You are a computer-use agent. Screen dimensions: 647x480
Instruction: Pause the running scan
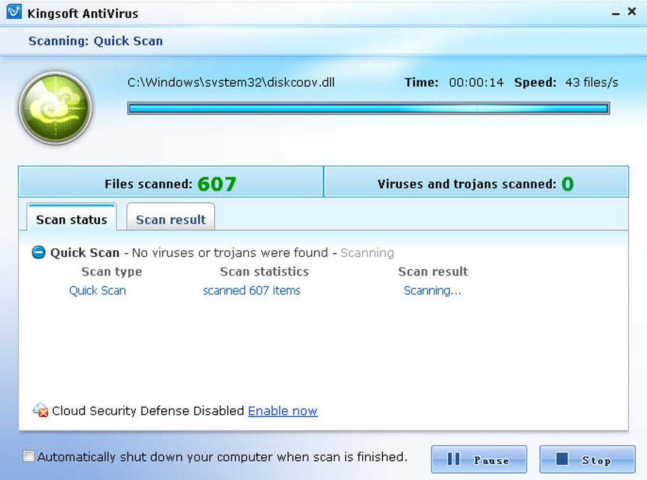[x=479, y=459]
